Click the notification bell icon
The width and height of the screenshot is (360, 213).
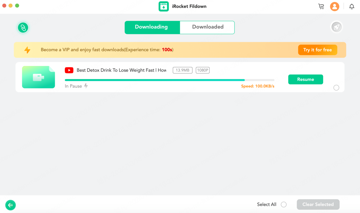tap(352, 7)
